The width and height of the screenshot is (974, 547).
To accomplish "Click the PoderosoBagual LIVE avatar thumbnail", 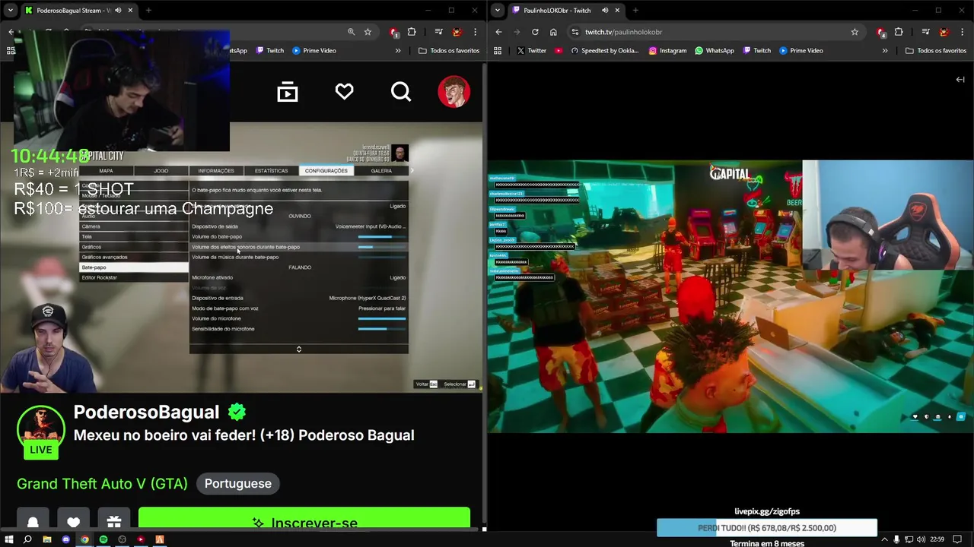I will tap(41, 432).
